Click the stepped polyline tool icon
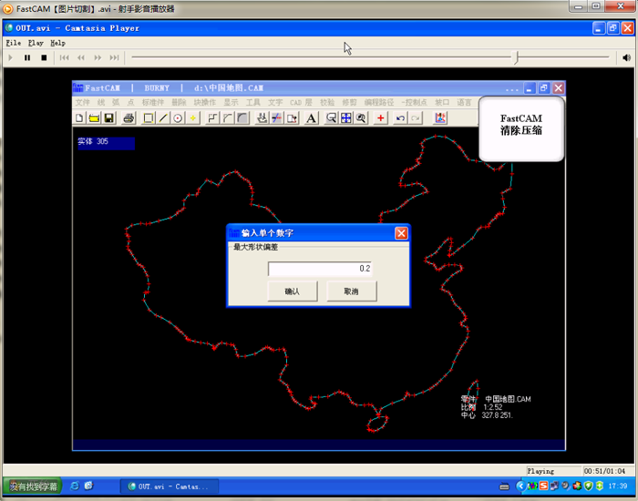Image resolution: width=638 pixels, height=501 pixels. point(212,118)
